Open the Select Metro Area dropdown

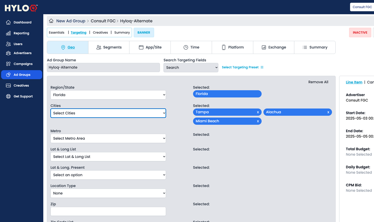pyautogui.click(x=108, y=138)
